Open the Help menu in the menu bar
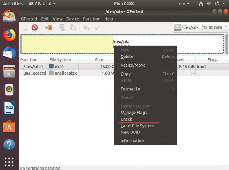 point(108,19)
